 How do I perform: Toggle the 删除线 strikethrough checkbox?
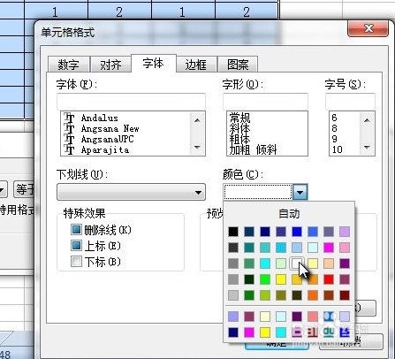tap(76, 230)
